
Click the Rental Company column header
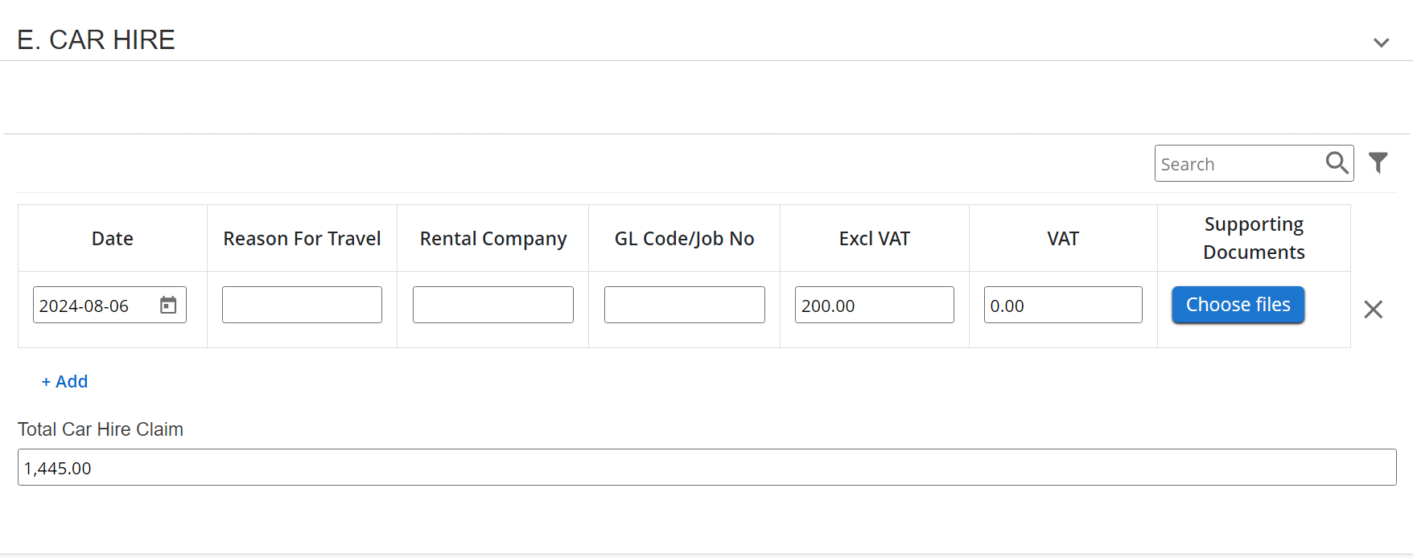493,239
